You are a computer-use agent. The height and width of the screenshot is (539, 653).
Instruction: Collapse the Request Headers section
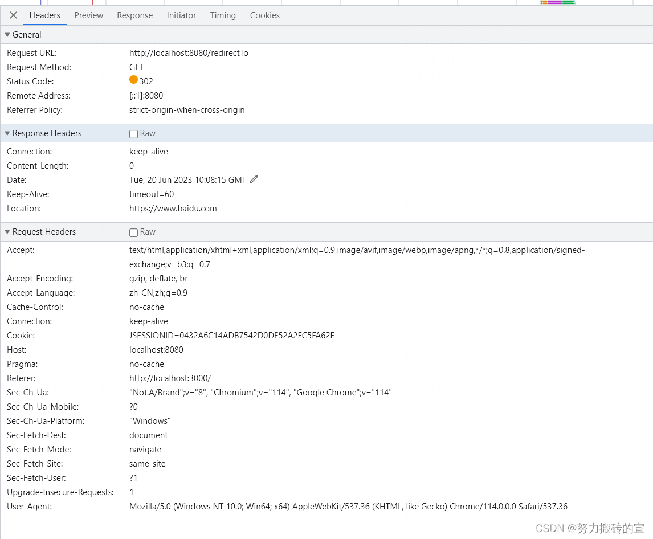[x=7, y=232]
